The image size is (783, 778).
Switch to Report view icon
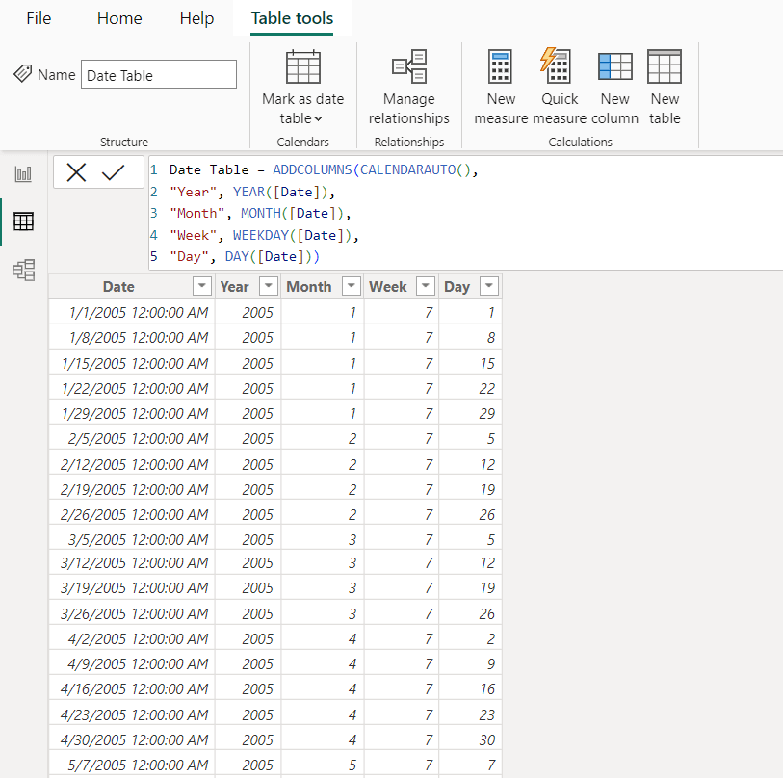[x=23, y=173]
